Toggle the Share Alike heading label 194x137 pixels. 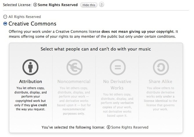pyautogui.click(x=161, y=82)
